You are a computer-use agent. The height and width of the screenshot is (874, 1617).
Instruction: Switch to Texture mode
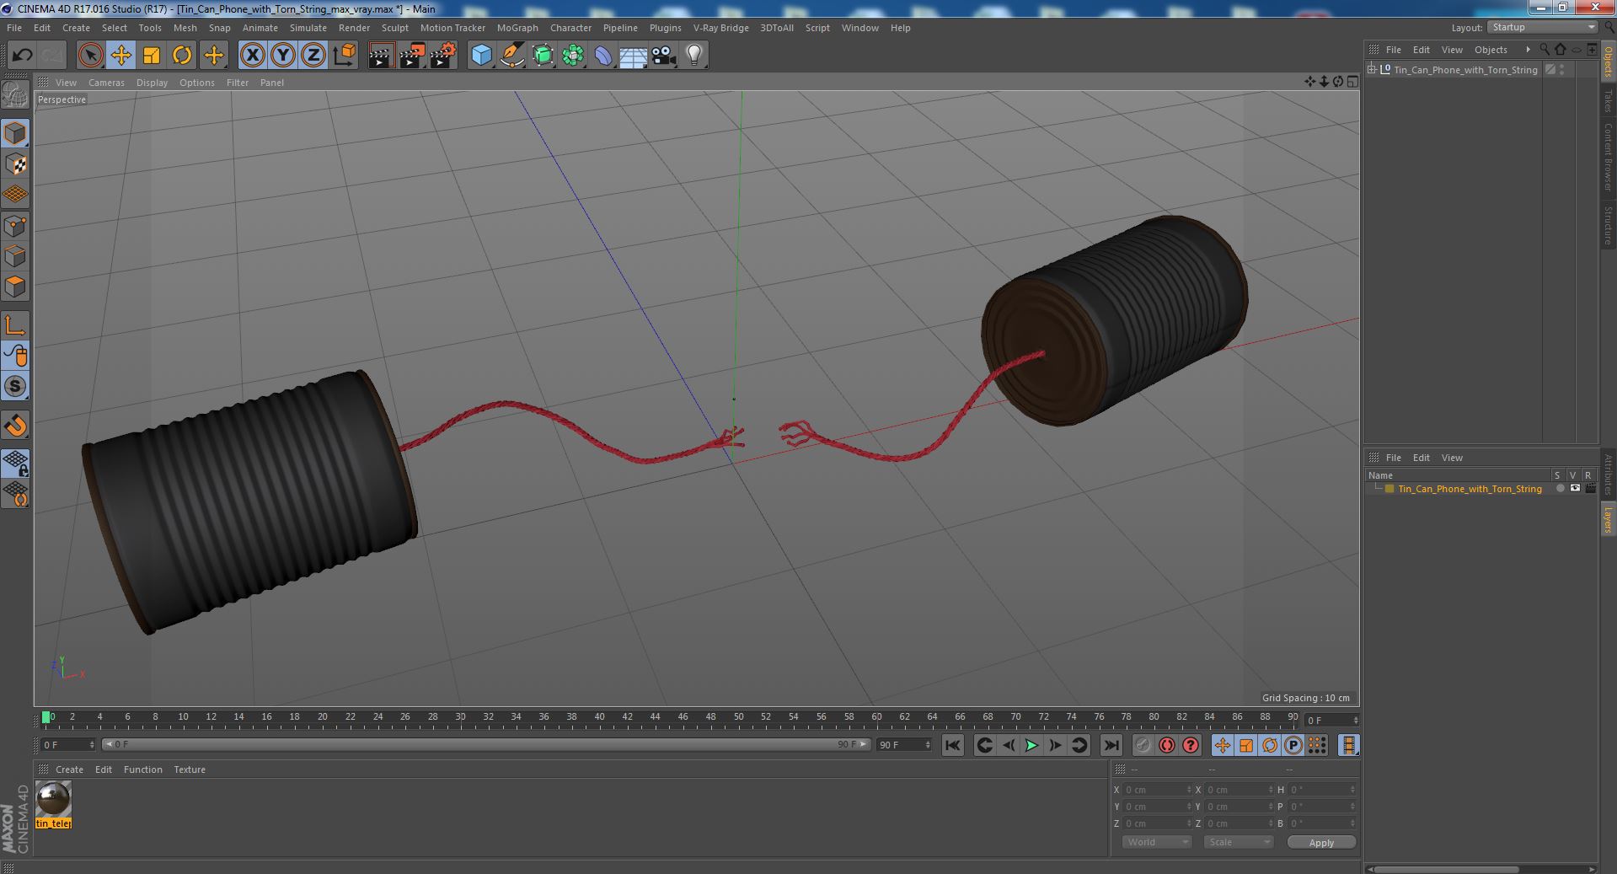pos(15,164)
